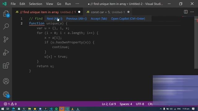The width and height of the screenshot is (198, 111).
Task: Click Ln 2, Col 9 in status bar
Action: pos(109,104)
